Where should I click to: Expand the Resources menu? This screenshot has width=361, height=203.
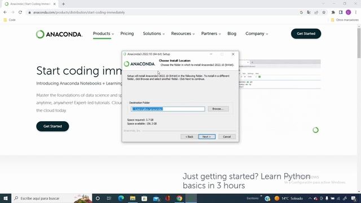click(x=183, y=34)
